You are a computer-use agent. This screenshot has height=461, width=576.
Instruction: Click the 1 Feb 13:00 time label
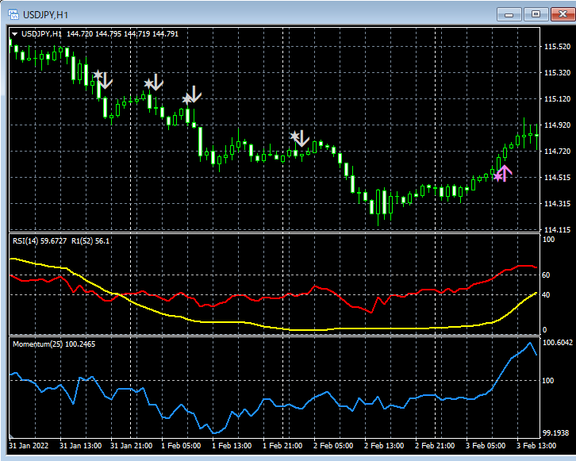point(232,446)
